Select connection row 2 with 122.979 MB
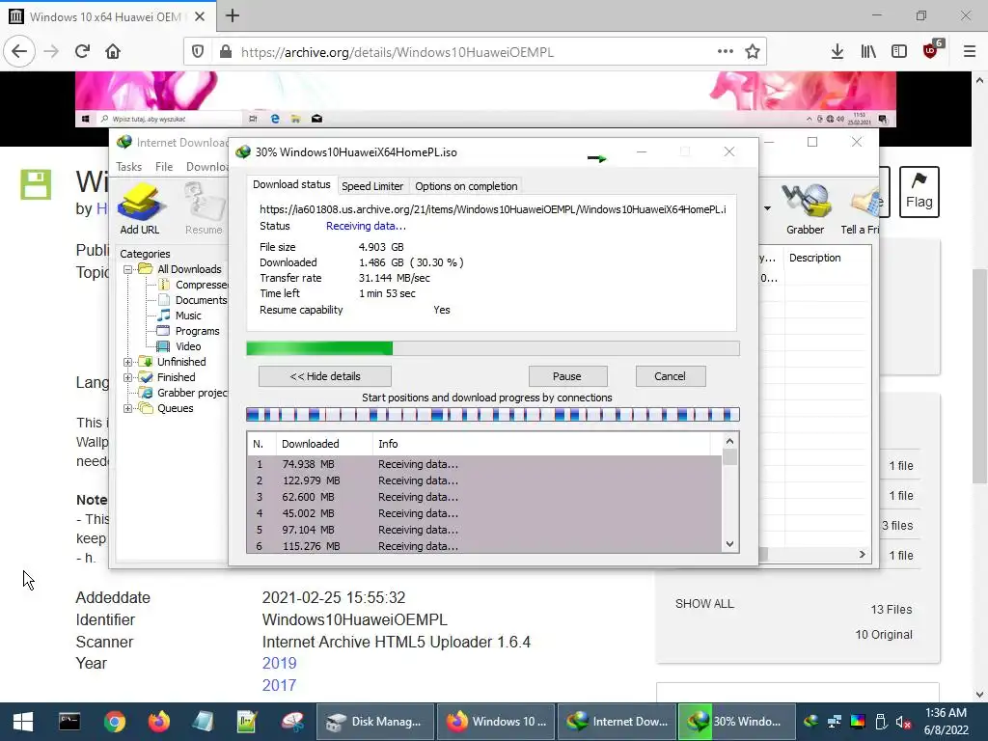 pos(484,480)
